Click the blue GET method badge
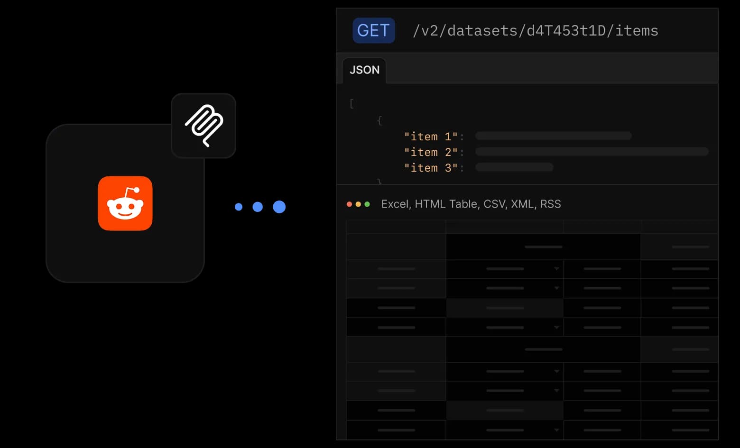The image size is (740, 448). (374, 30)
